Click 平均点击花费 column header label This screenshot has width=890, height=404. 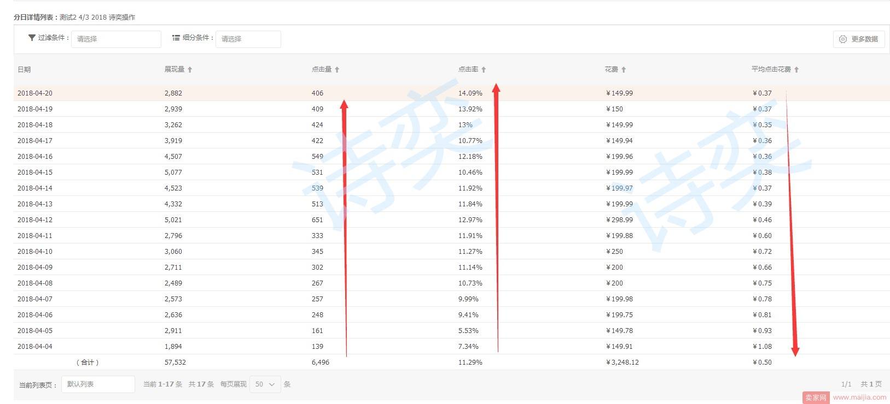pyautogui.click(x=771, y=69)
